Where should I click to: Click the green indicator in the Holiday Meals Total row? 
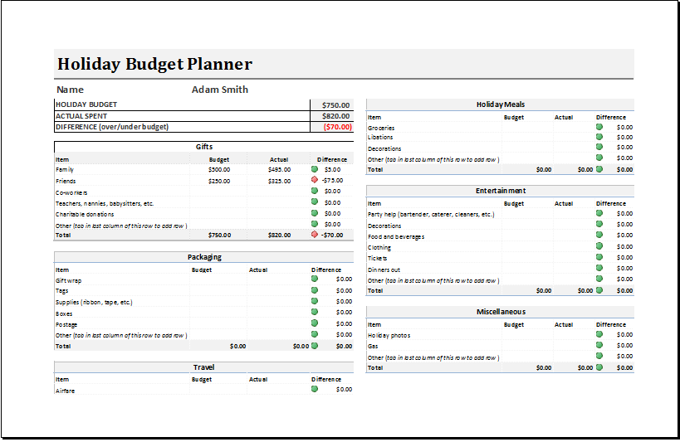[x=599, y=169]
